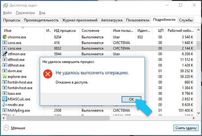Switch to the Автозагрузка tab
Screen dimensions: 202x136
pyautogui.click(x=112, y=20)
